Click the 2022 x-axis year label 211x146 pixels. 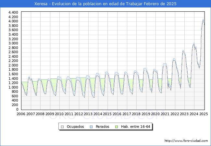[x=175, y=114]
